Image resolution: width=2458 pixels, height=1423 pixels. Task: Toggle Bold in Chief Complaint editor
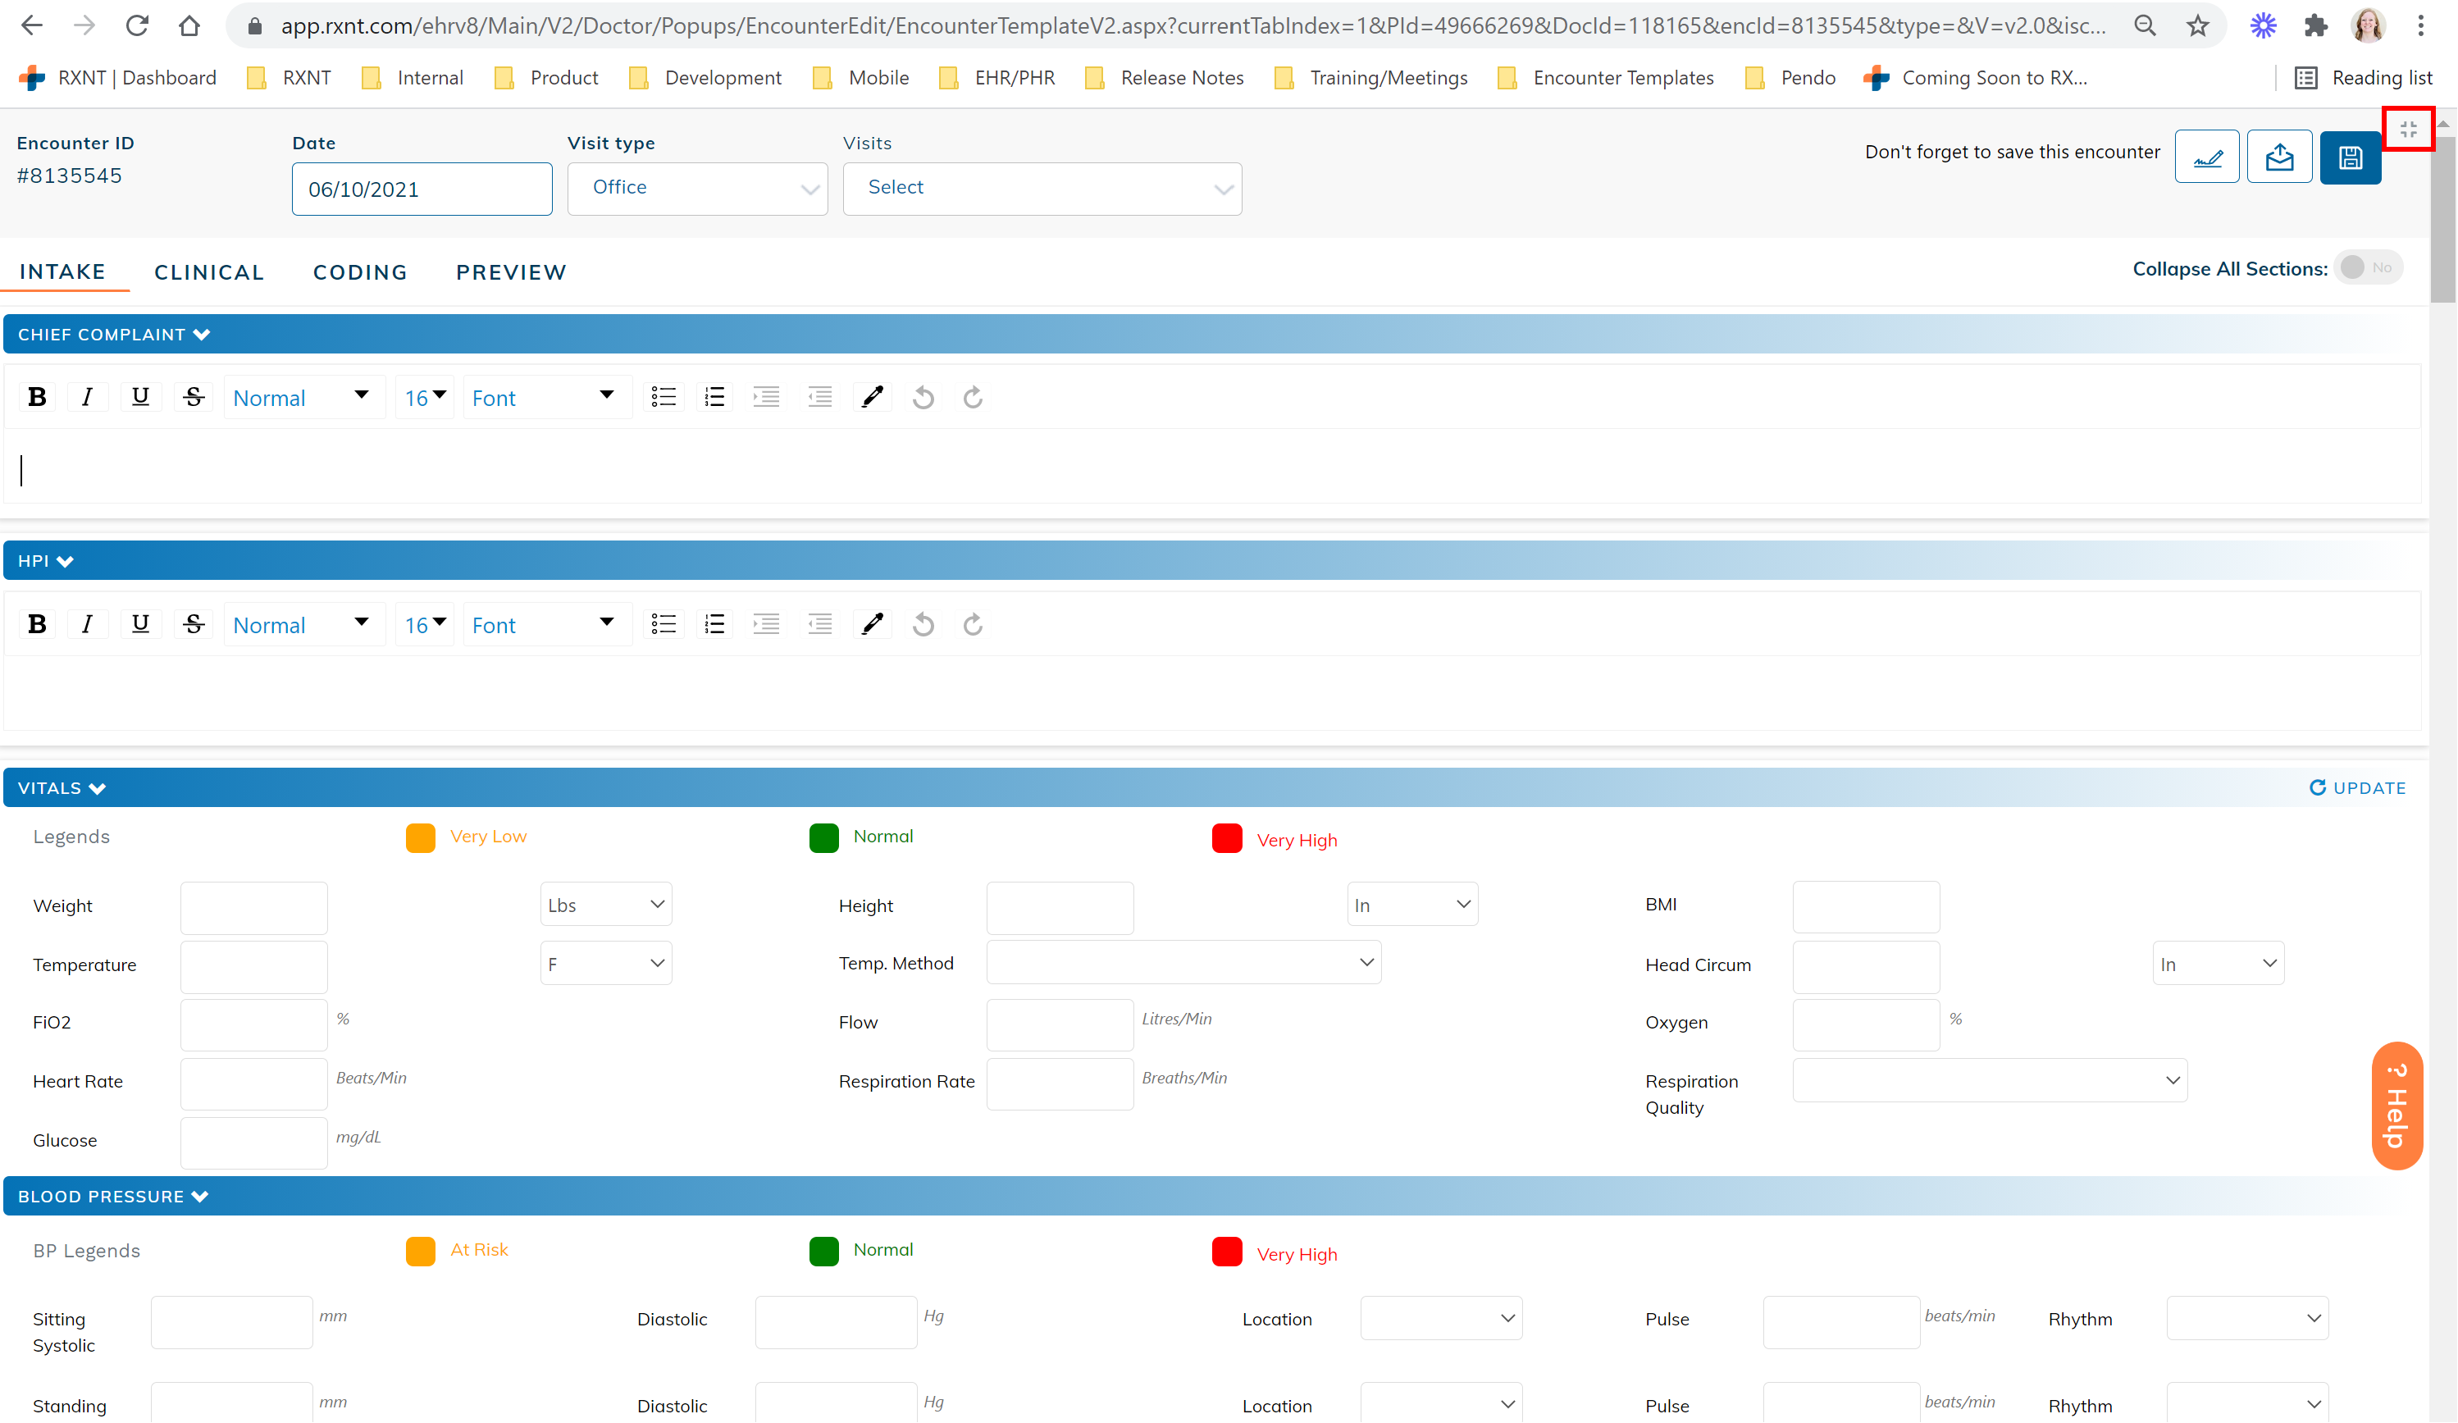tap(37, 397)
